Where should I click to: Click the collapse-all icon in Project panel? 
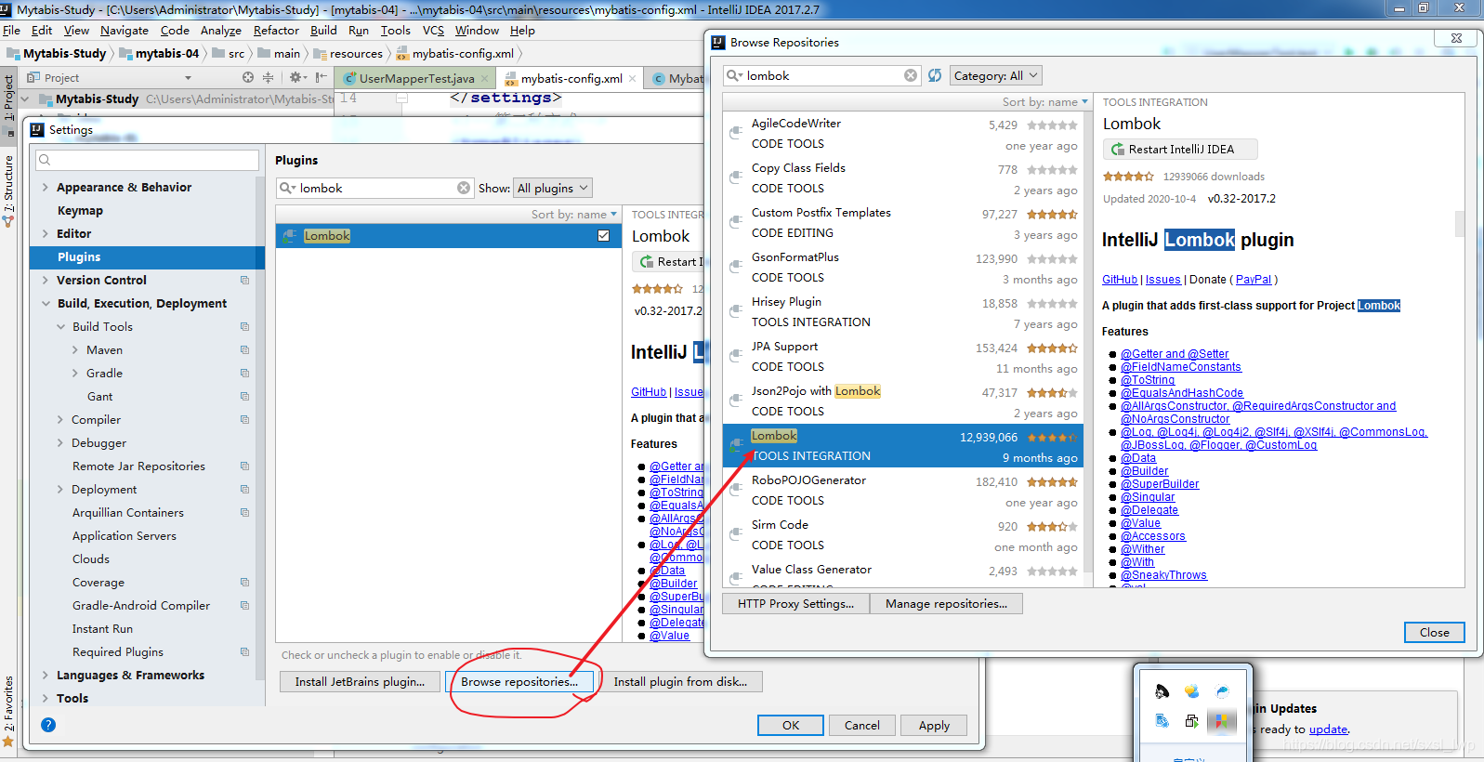point(269,77)
